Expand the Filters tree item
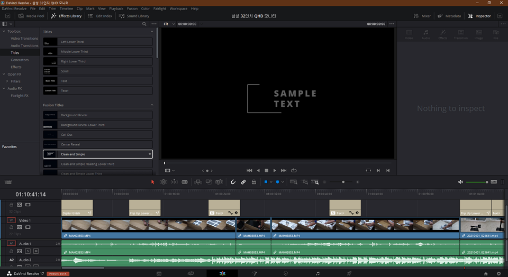 (x=7, y=81)
